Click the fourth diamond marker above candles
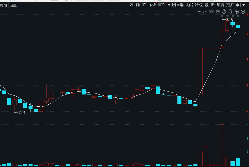 click(238, 16)
